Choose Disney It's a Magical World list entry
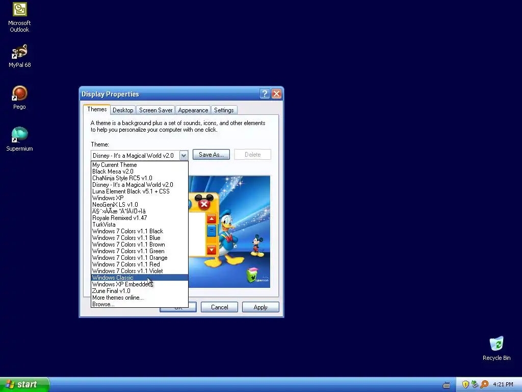This screenshot has height=392, width=522. [140, 185]
